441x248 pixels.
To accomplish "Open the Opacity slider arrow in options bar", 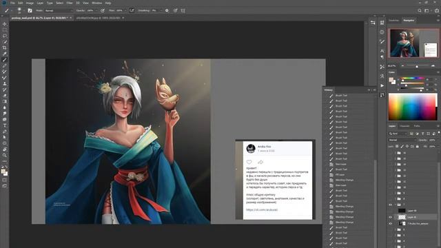I will click(96, 10).
